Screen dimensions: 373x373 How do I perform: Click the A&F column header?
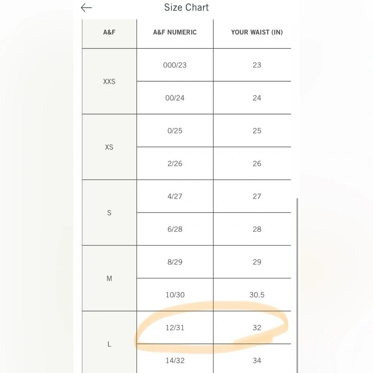tap(109, 32)
